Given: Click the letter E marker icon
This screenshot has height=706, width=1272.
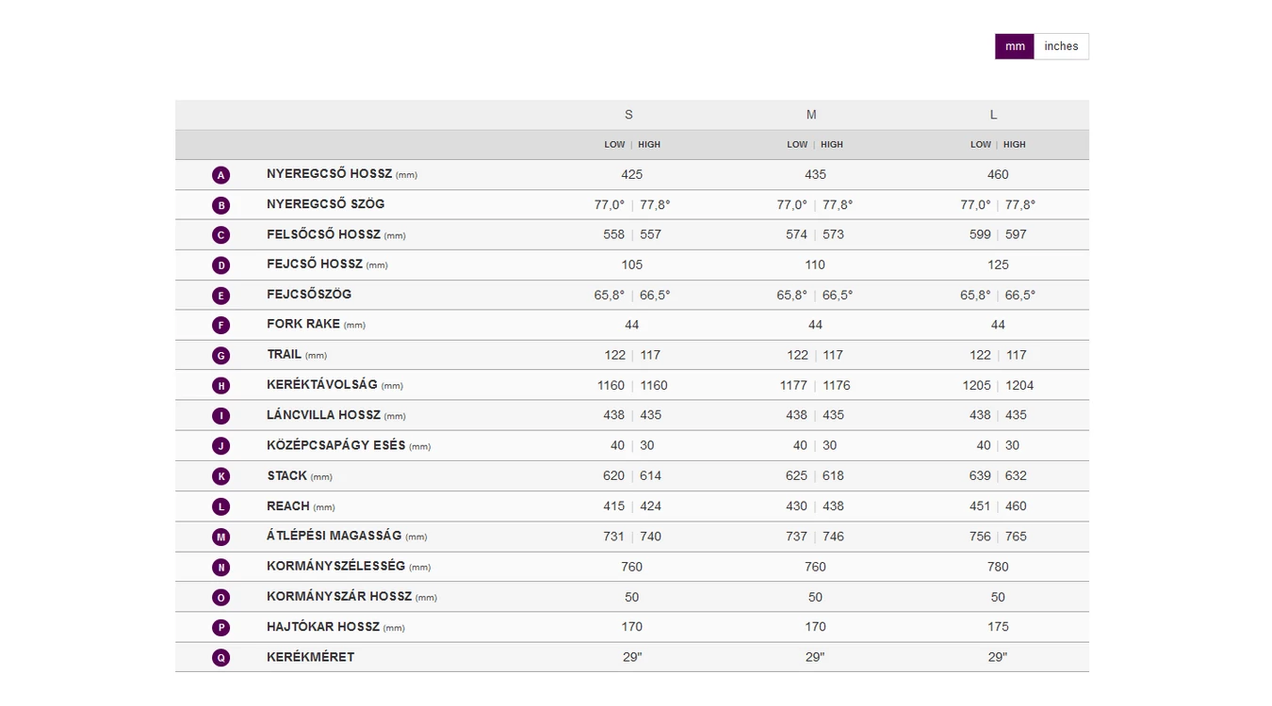Looking at the screenshot, I should 220,296.
